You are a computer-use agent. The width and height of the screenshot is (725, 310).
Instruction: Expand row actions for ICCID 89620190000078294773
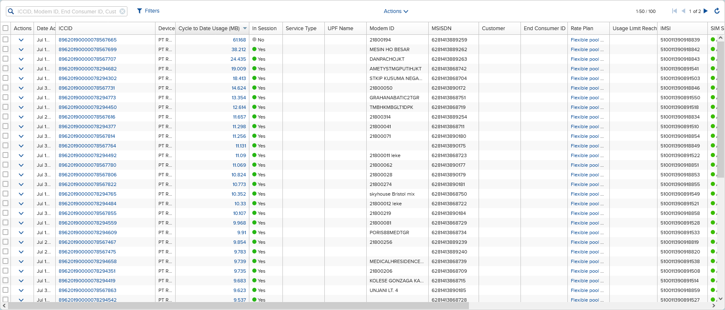tap(21, 98)
